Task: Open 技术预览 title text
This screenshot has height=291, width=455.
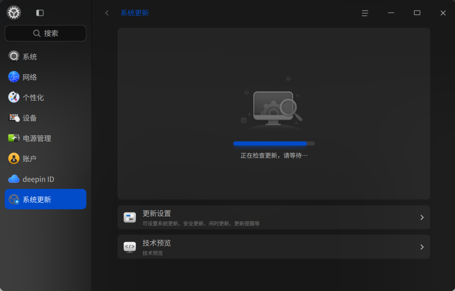Action: (157, 243)
